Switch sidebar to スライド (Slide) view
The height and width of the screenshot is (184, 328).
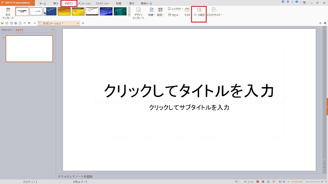[x=19, y=30]
